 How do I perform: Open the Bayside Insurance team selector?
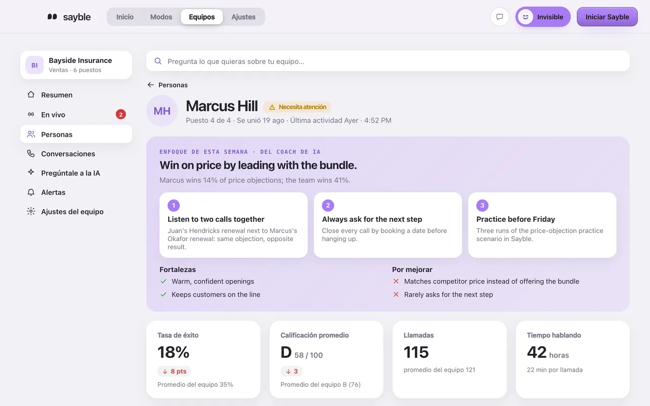pos(76,65)
